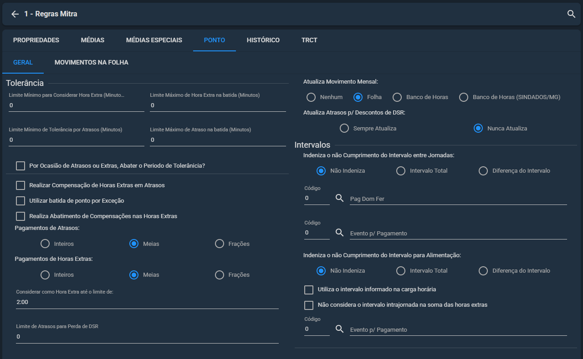This screenshot has width=583, height=359.
Task: Select Intervalo Total for Intervalo entre Jornadas
Action: (x=401, y=171)
